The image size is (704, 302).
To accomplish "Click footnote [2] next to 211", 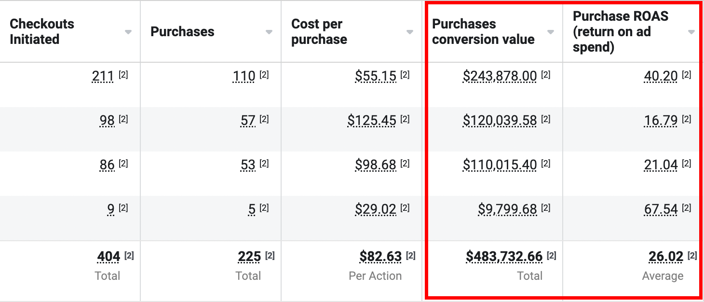I will [x=123, y=75].
